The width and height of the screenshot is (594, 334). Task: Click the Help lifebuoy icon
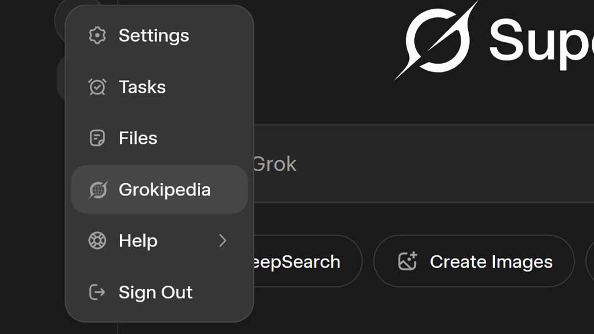[x=97, y=241]
